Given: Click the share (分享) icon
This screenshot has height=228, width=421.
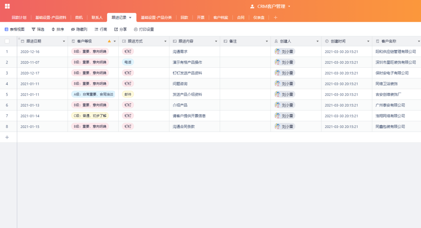Looking at the screenshot, I should (x=116, y=30).
